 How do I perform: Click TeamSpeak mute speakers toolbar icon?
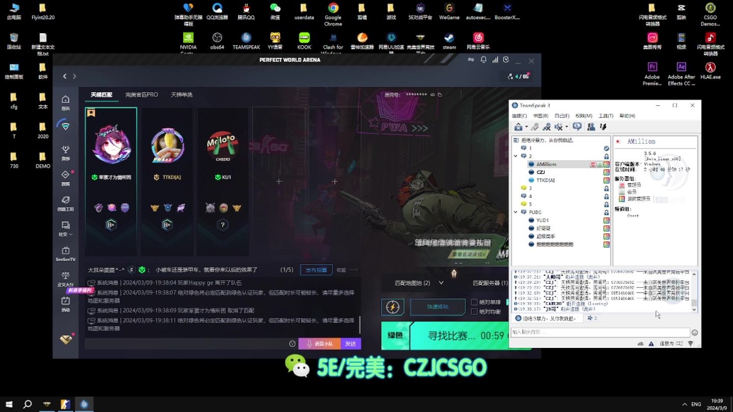point(558,127)
